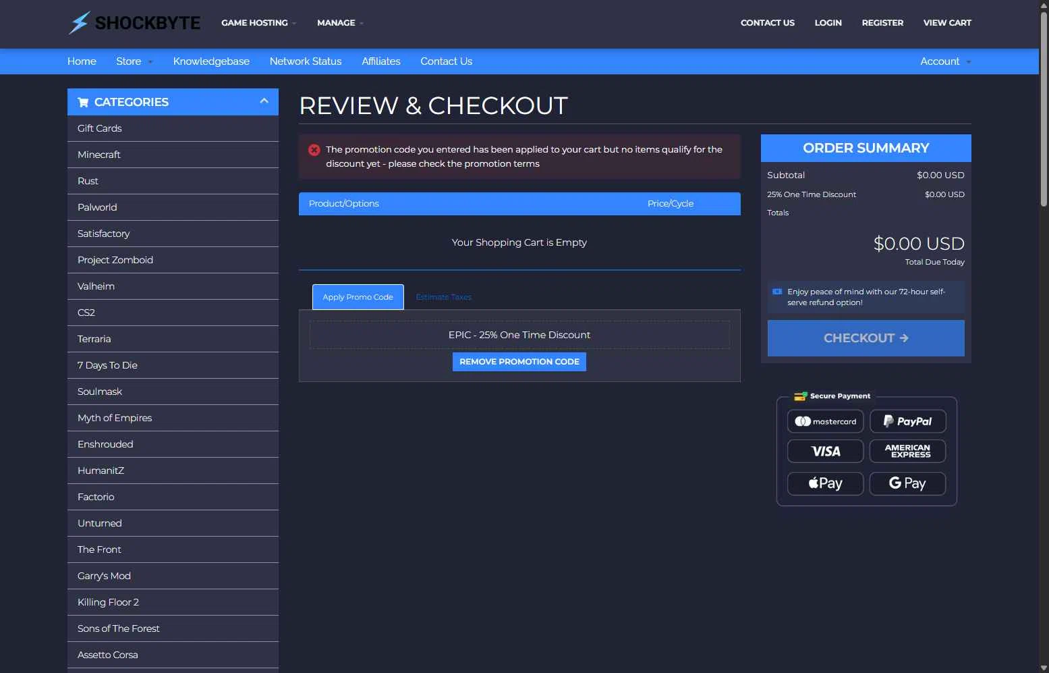Select the Terraria category
Screen dimensions: 1049x673
tap(173, 339)
